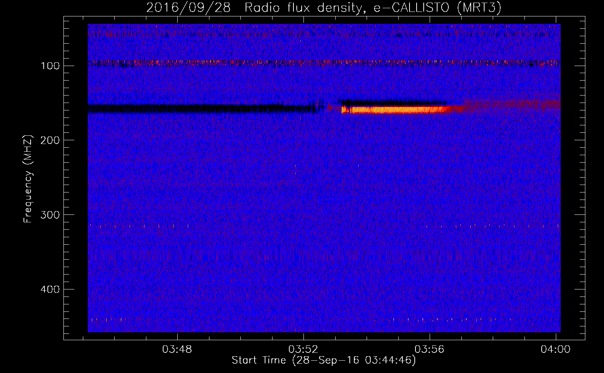
Task: Click the 04:00 time tick label
Action: point(556,350)
